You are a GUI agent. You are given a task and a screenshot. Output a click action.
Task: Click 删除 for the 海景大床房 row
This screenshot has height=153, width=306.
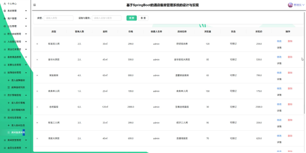[x=290, y=136]
